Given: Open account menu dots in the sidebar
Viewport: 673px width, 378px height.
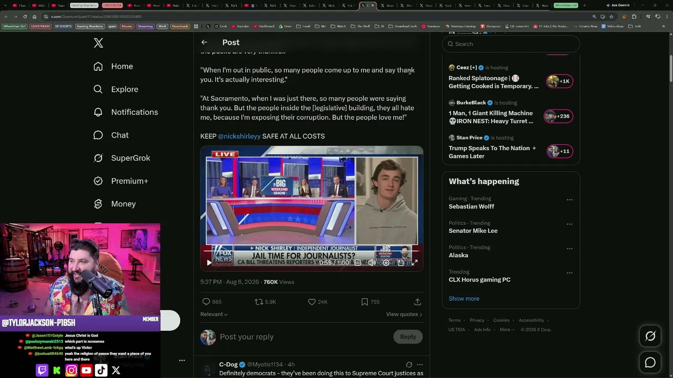Looking at the screenshot, I should (x=182, y=361).
